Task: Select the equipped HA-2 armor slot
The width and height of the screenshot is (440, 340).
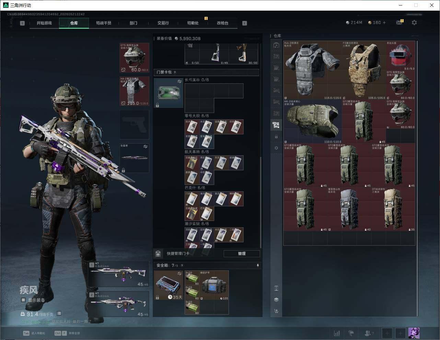Action: [x=135, y=91]
